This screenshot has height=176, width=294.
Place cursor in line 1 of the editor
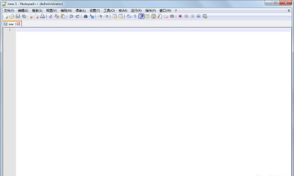153,29
